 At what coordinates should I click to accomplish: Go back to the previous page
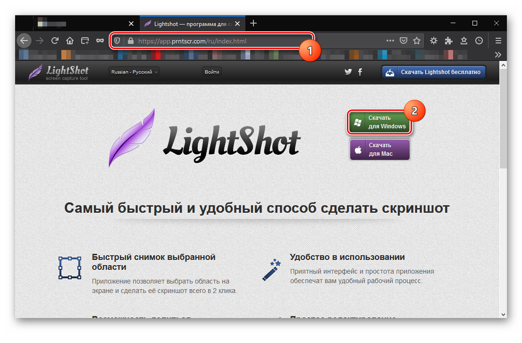(24, 41)
